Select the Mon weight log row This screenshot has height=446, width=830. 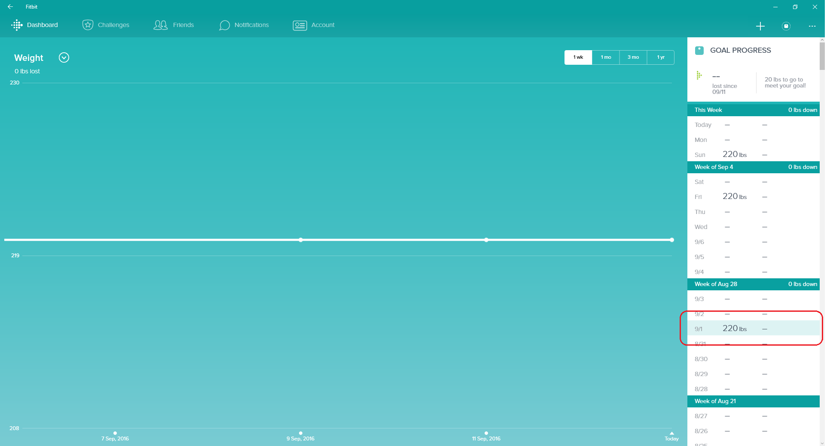(x=753, y=140)
